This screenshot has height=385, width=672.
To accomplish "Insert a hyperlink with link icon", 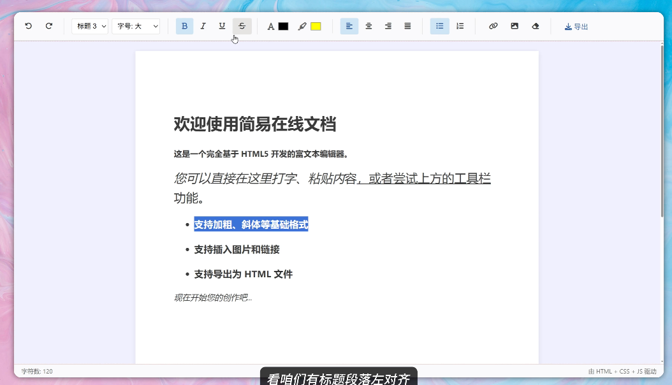I will (x=493, y=26).
